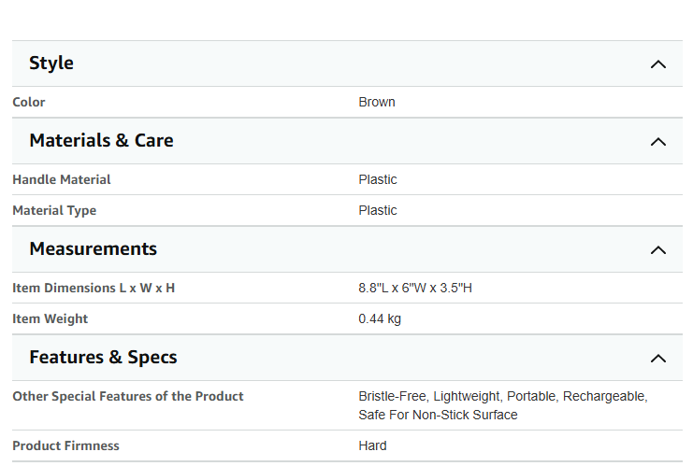
Task: Collapse the Style section chevron
Action: click(658, 64)
